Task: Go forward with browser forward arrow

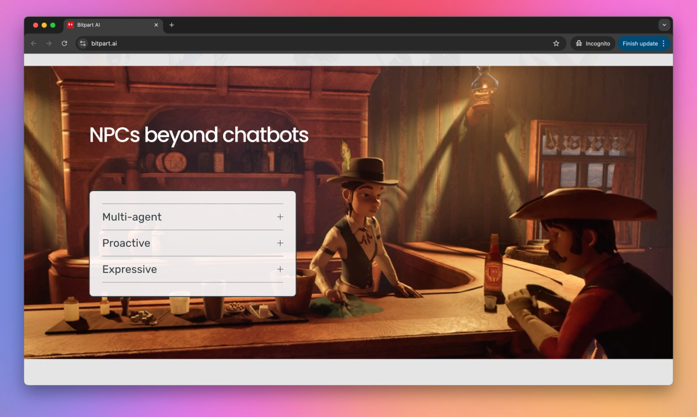Action: pos(49,44)
